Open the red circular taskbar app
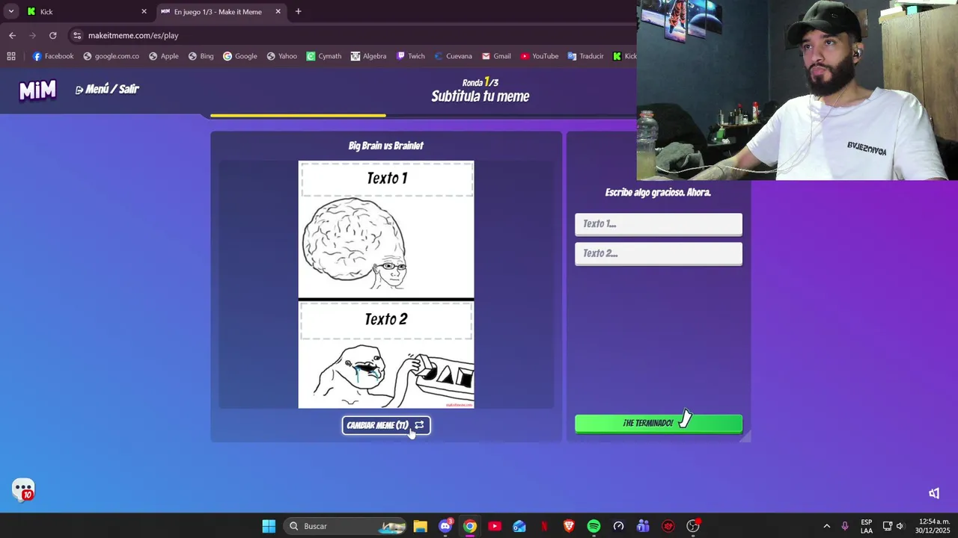 668,526
